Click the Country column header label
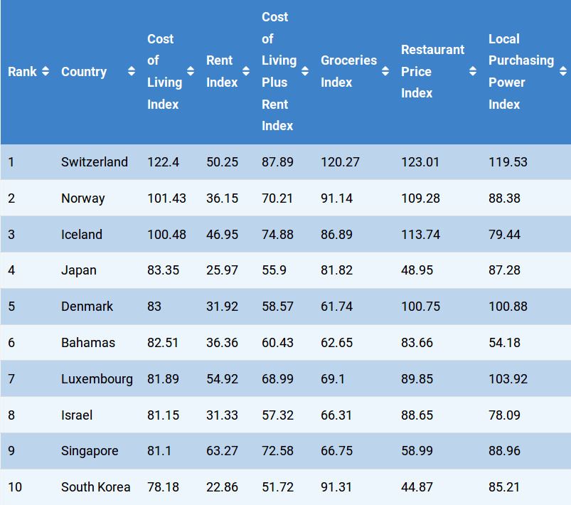The height and width of the screenshot is (505, 571). (x=84, y=72)
